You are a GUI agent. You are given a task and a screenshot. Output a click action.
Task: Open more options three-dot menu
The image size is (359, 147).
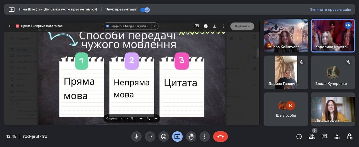coord(205,136)
